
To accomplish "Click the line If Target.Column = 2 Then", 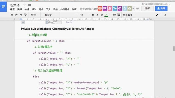I will point(46,41).
